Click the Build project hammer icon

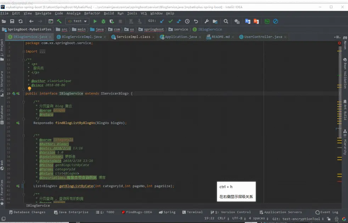pyautogui.click(x=59, y=21)
